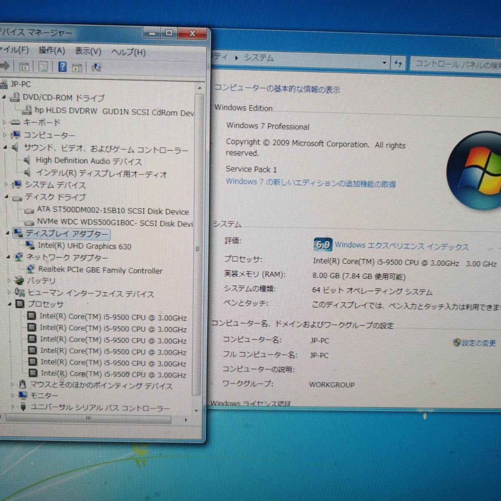Open the ファイル(F) menu
The width and height of the screenshot is (501, 501).
coord(13,50)
